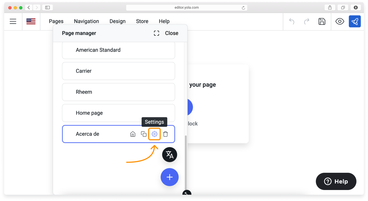Screen dimensions: 368x201
Task: Duplicate the Acerca de page
Action: point(144,134)
